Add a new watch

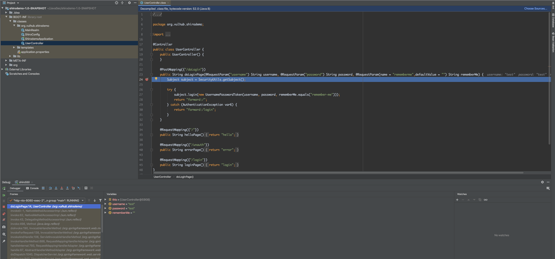pyautogui.click(x=457, y=200)
